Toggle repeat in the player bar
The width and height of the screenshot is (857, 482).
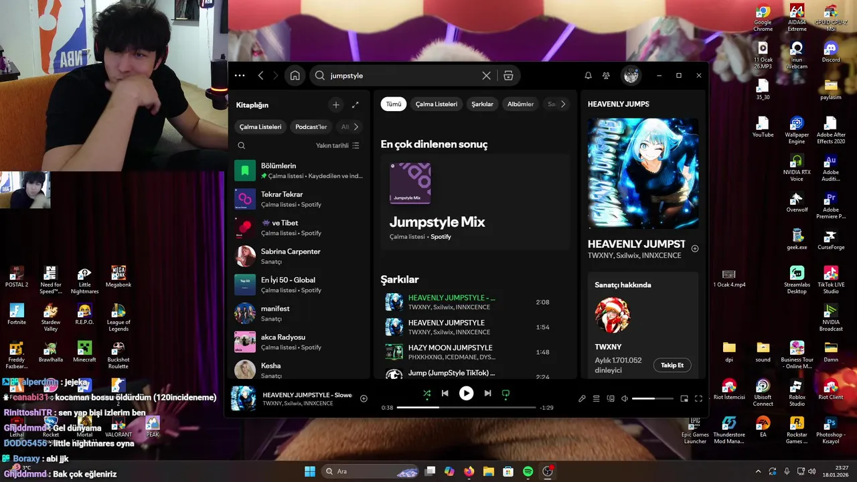[x=505, y=394]
